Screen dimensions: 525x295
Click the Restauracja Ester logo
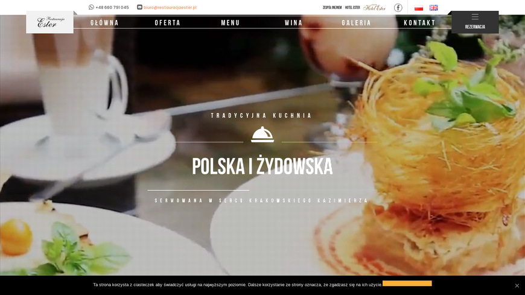point(50,22)
